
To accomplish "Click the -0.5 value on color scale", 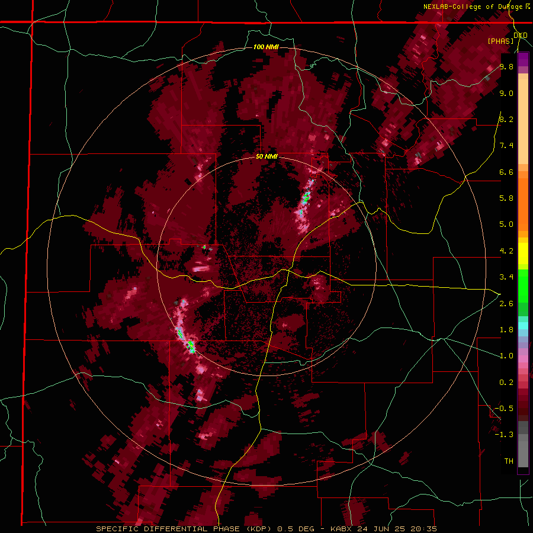I will [x=504, y=409].
